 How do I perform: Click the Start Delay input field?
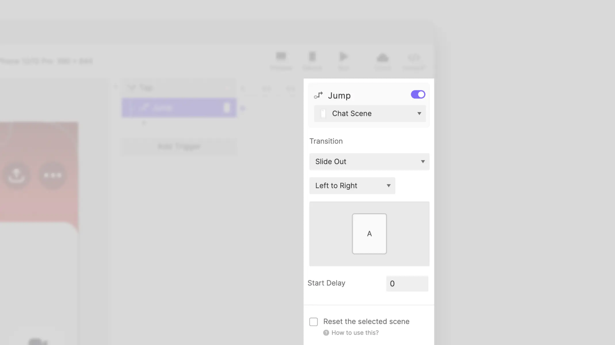click(x=407, y=283)
